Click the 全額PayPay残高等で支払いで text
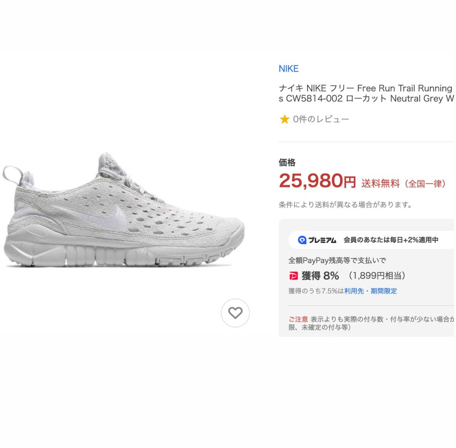This screenshot has height=448, width=456. coord(337,261)
